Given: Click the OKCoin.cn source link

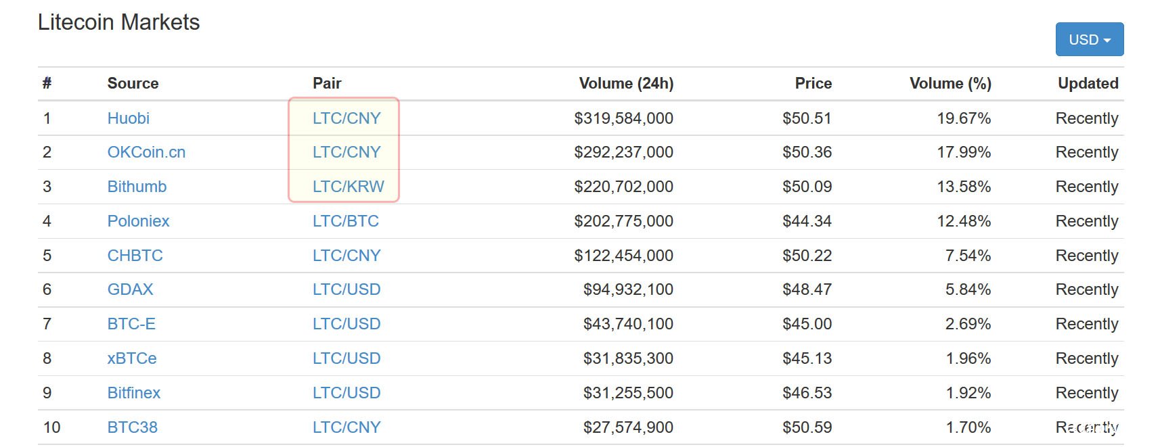Looking at the screenshot, I should (x=146, y=152).
